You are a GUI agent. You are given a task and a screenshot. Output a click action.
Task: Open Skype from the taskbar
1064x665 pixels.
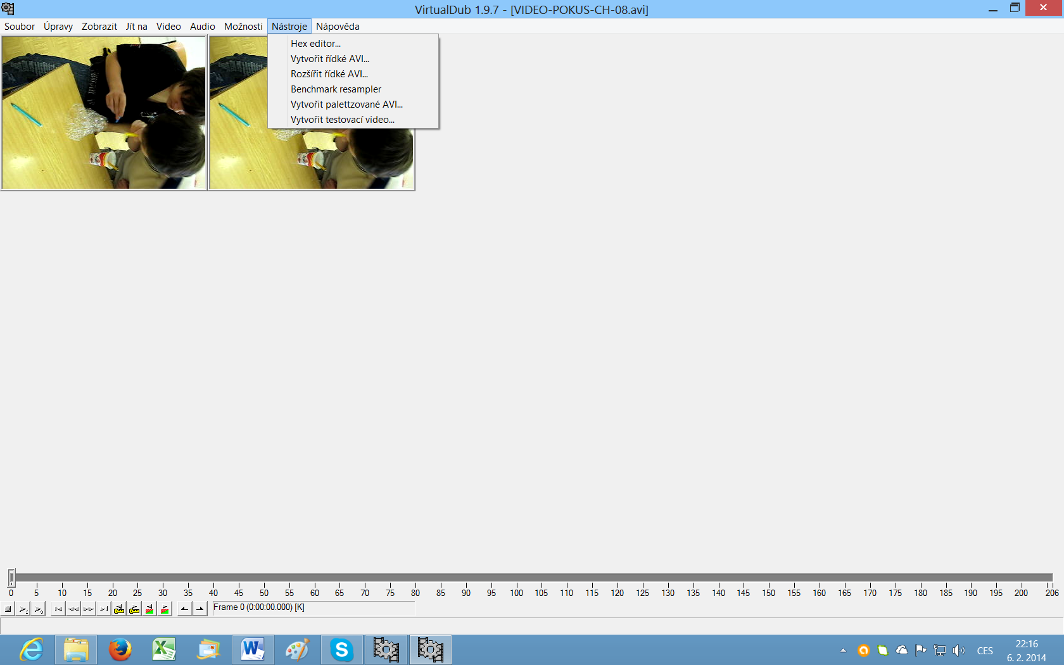(341, 650)
